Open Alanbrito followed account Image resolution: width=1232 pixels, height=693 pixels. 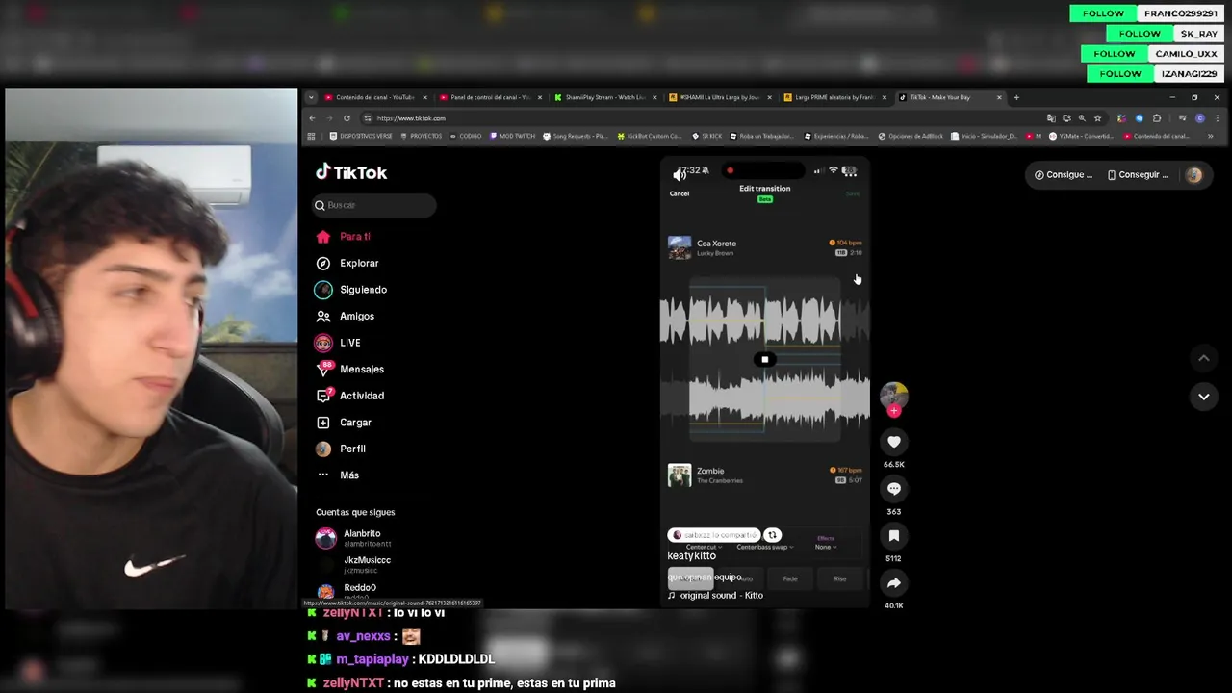354,538
